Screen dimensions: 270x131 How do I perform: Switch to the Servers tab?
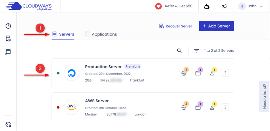click(63, 34)
